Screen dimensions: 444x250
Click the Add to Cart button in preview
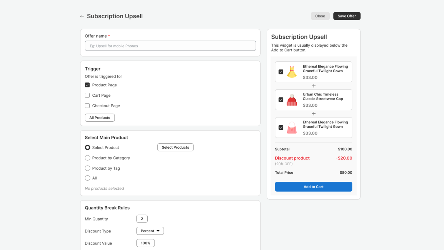coord(313,187)
